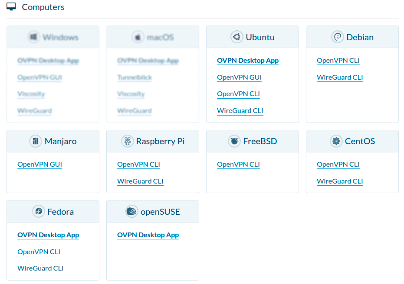
Task: Open OpenVPN CLI guide under FreeBSD
Action: (238, 165)
